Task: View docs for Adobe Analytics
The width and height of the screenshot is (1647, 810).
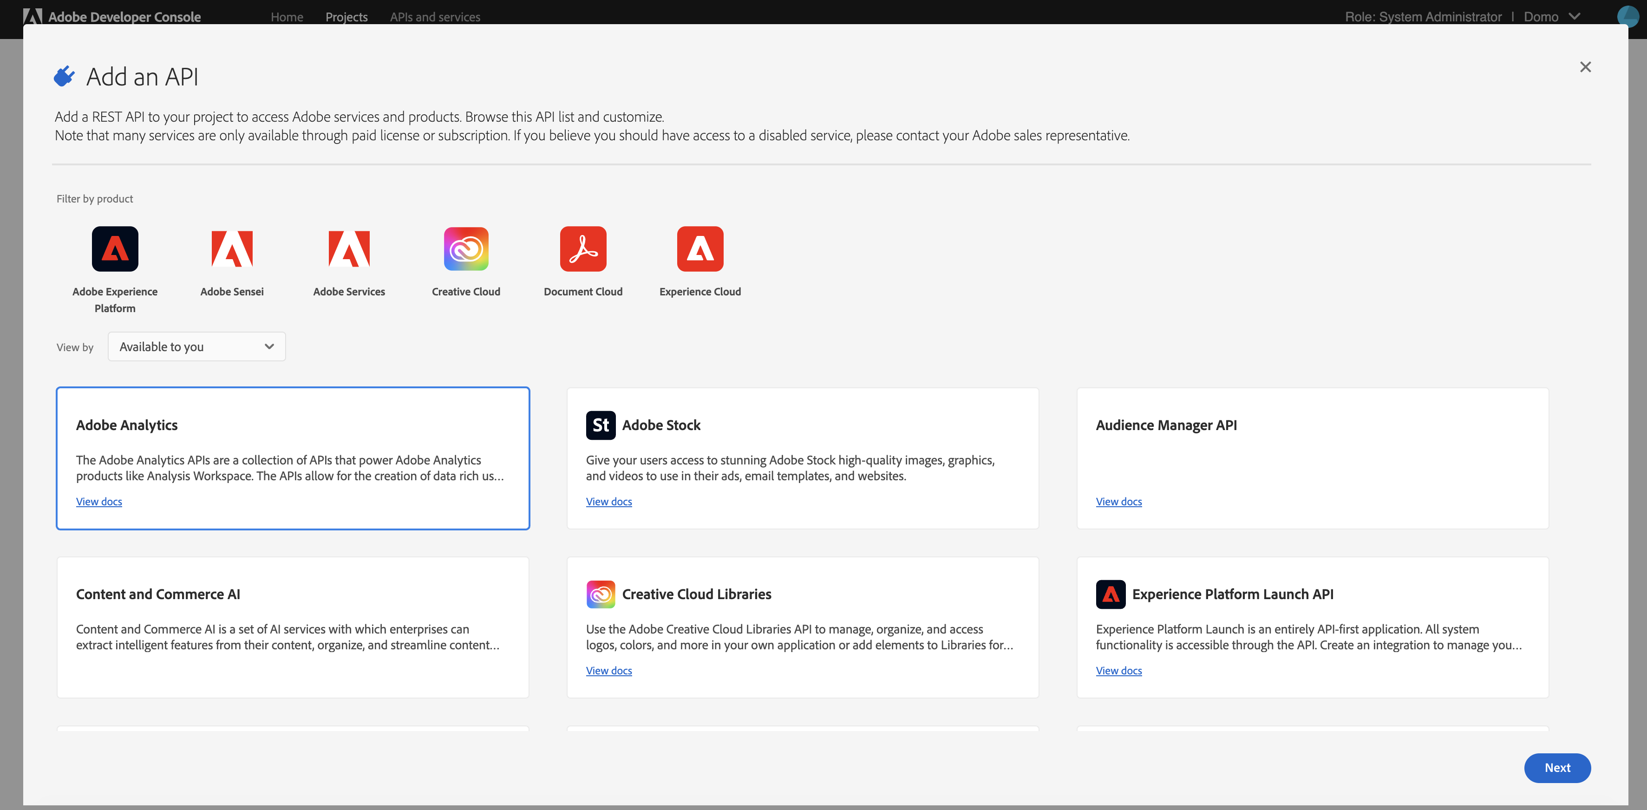Action: point(98,501)
